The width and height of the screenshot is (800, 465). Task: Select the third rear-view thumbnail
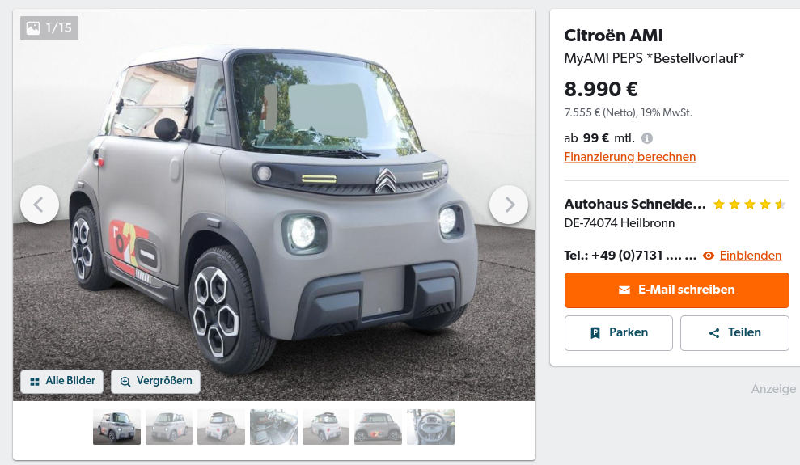click(x=222, y=427)
